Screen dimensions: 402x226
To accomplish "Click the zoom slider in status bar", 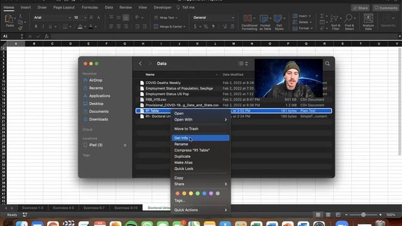I will [363, 215].
